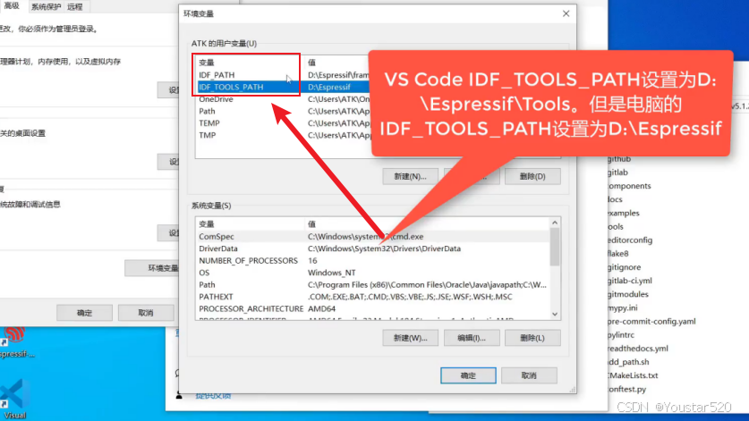Select CMakeLists.txt in file explorer
This screenshot has width=749, height=421.
pyautogui.click(x=633, y=375)
